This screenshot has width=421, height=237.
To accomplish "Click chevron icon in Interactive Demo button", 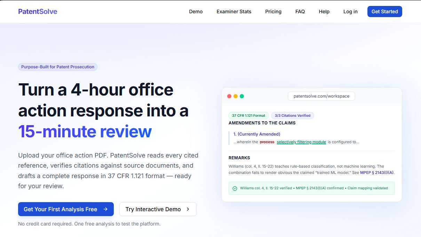I will click(x=188, y=209).
